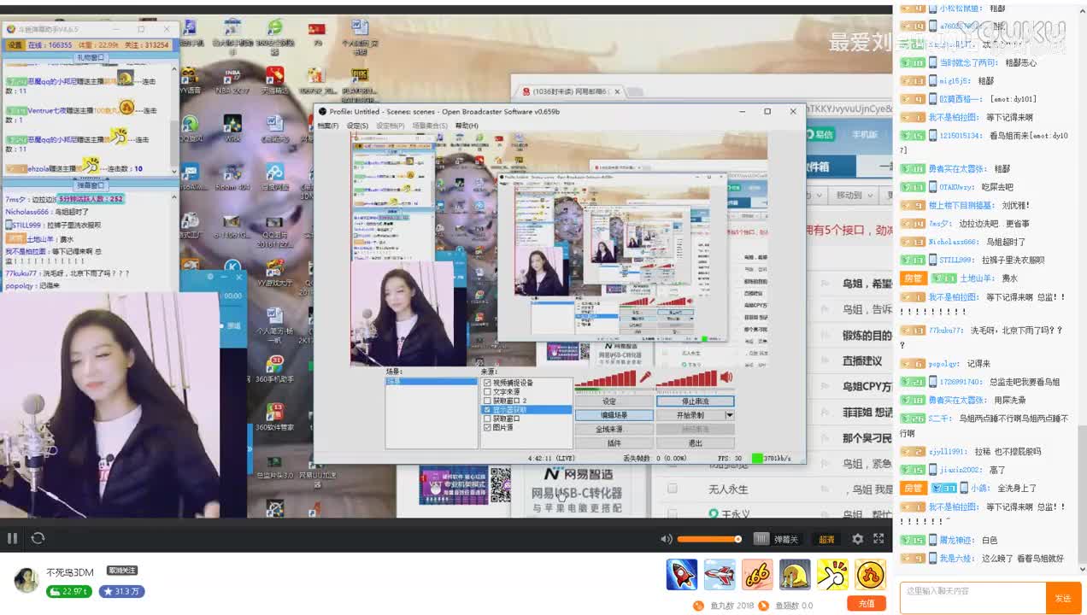Open the 超清 quality selector
This screenshot has width=1087, height=615.
826,539
